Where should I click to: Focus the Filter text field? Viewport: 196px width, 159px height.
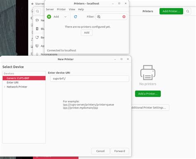coord(111,17)
